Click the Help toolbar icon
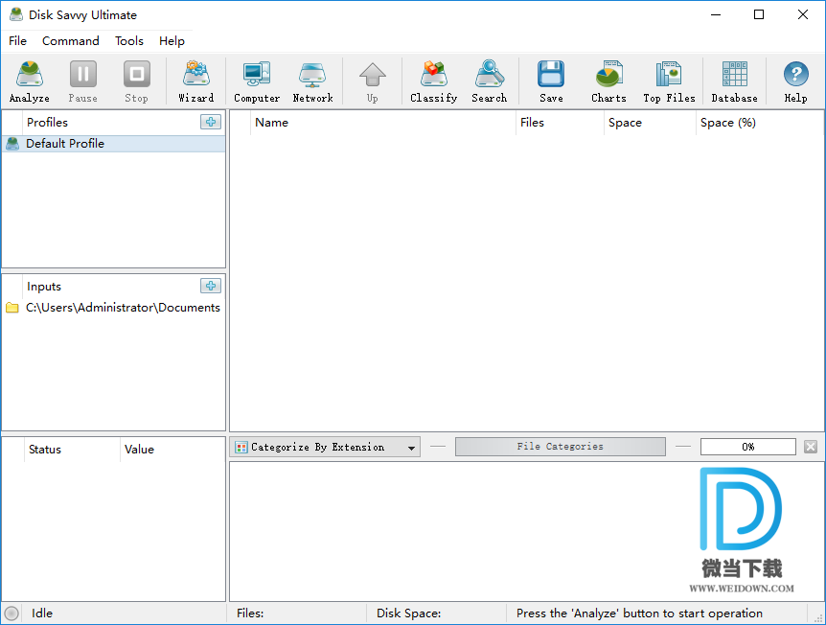826x625 pixels. click(795, 81)
